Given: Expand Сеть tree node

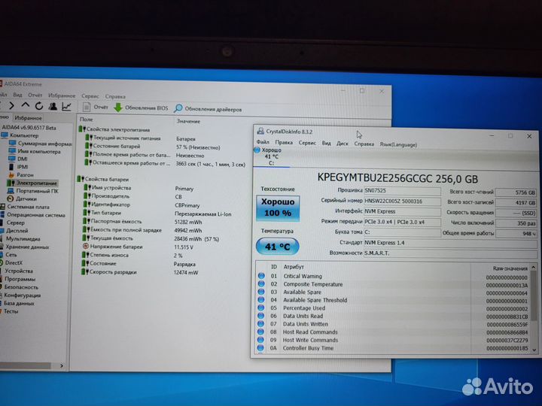Looking at the screenshot, I should click(8, 255).
